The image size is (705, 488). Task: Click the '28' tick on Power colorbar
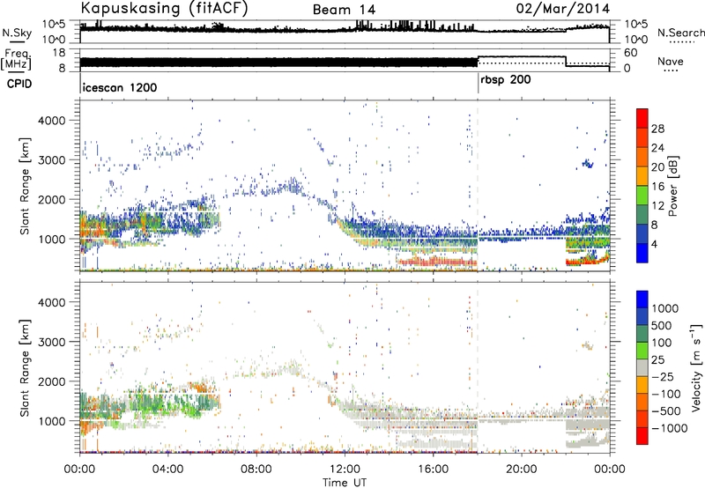657,129
